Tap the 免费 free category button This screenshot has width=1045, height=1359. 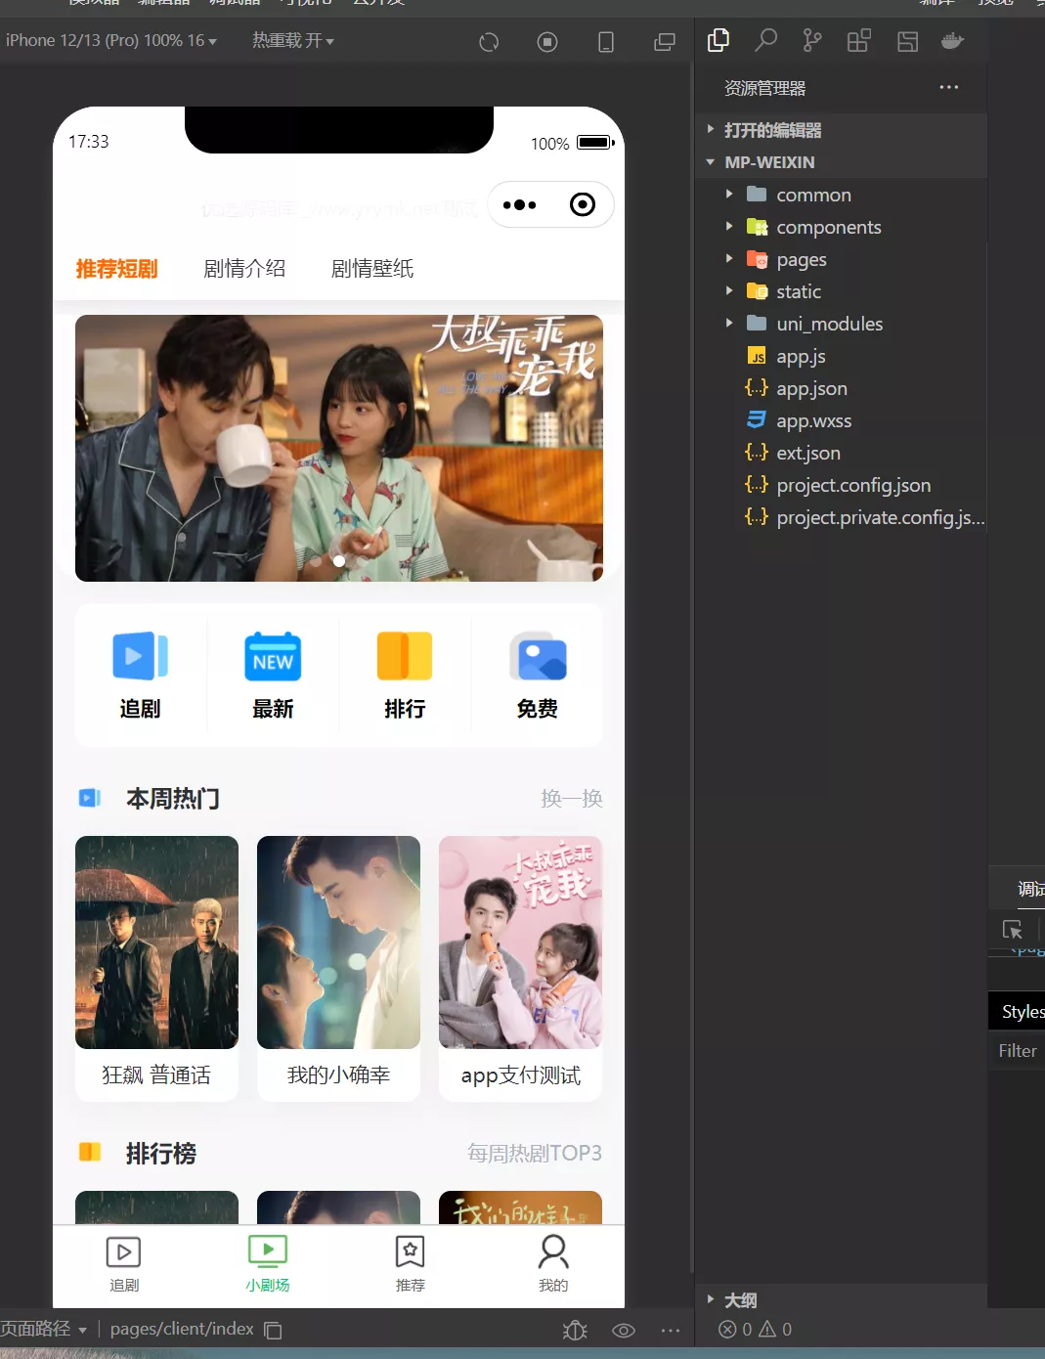[537, 675]
